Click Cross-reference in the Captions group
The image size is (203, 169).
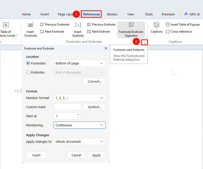(179, 31)
